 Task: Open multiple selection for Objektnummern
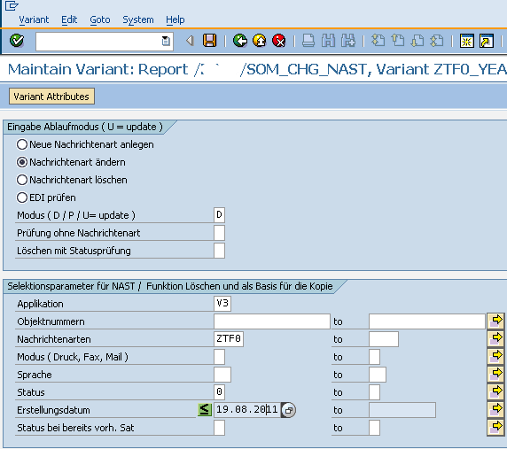[496, 321]
